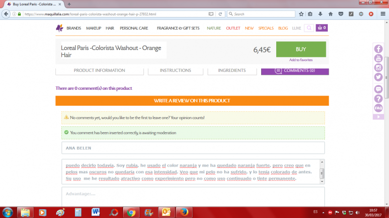The height and width of the screenshot is (218, 389).
Task: Click the browser URL address bar
Action: [x=114, y=14]
